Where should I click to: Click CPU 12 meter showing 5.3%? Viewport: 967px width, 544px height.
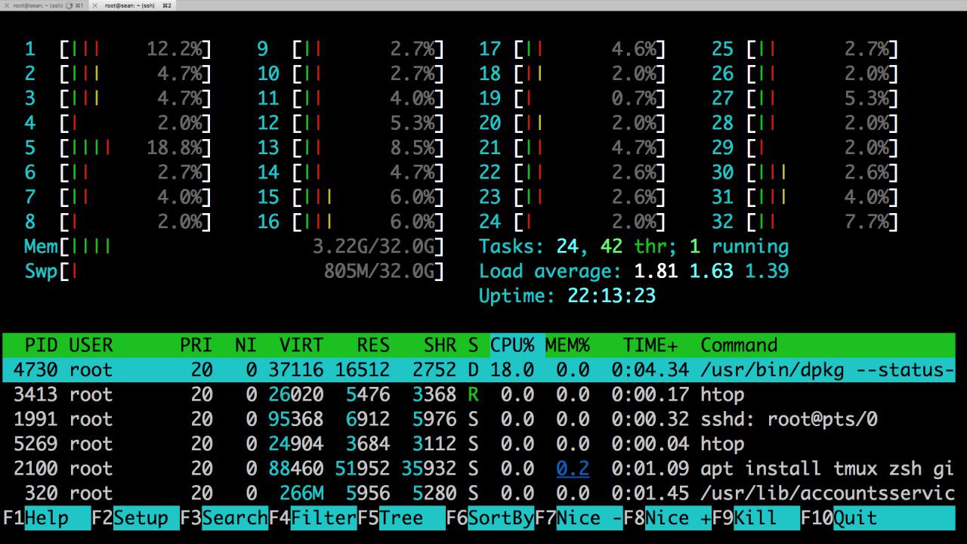(351, 123)
